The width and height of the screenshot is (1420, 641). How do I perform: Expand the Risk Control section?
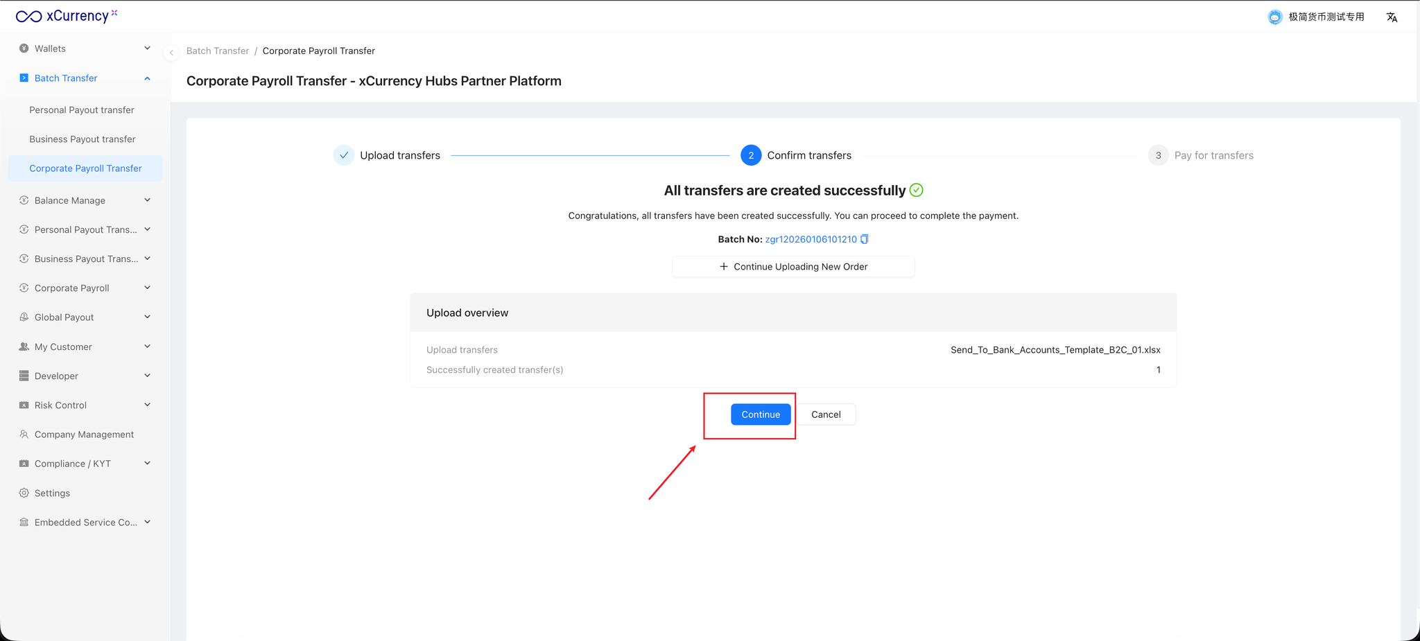pos(147,405)
